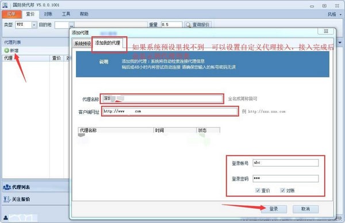Click 新增 to add an agent
Viewport: 345px width, 223px height.
pyautogui.click(x=11, y=51)
